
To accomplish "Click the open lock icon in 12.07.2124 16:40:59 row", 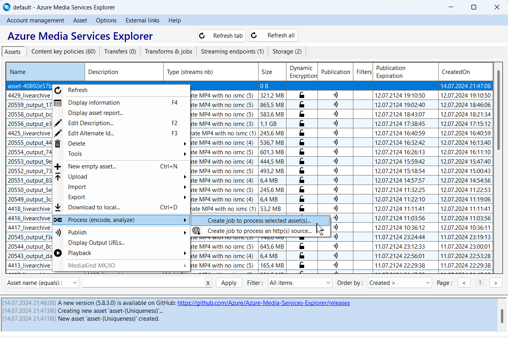I will 302,133.
